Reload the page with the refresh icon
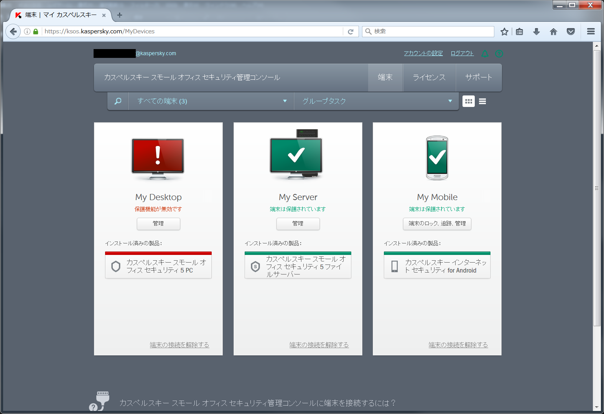This screenshot has height=414, width=604. click(x=351, y=31)
